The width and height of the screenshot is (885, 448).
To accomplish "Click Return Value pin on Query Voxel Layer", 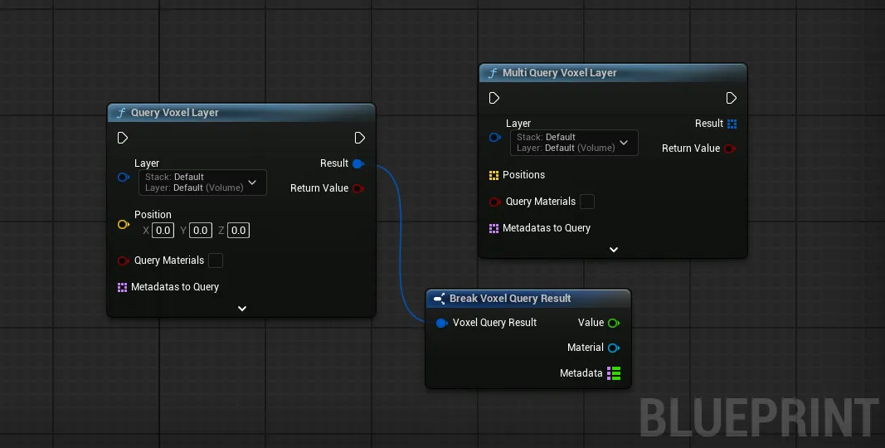I will click(x=357, y=188).
